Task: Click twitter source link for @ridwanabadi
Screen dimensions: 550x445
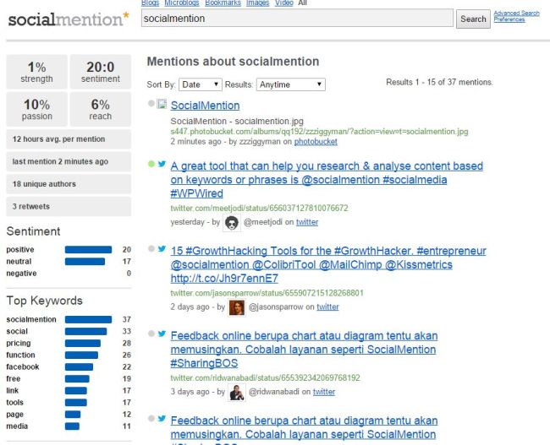Action: coord(324,392)
